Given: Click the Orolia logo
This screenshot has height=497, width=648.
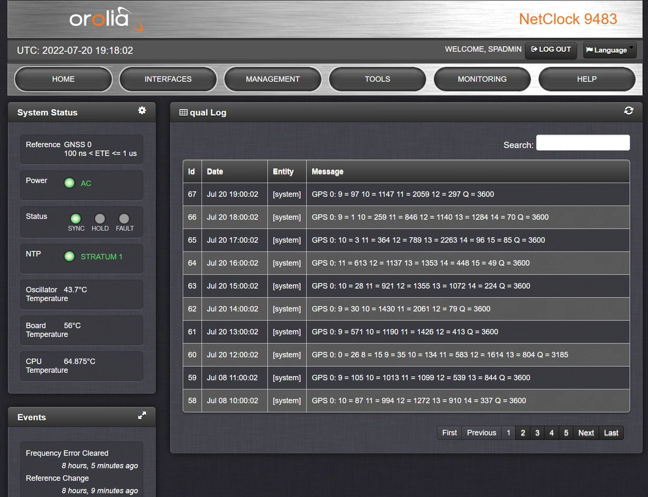Looking at the screenshot, I should (106, 19).
